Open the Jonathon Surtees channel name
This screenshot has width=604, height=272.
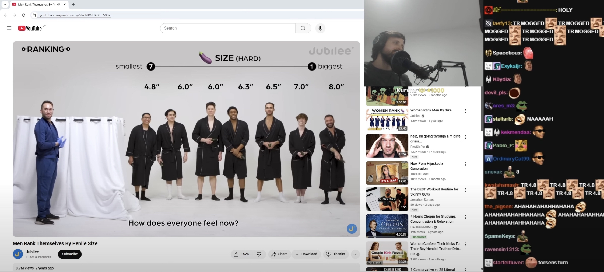click(422, 200)
